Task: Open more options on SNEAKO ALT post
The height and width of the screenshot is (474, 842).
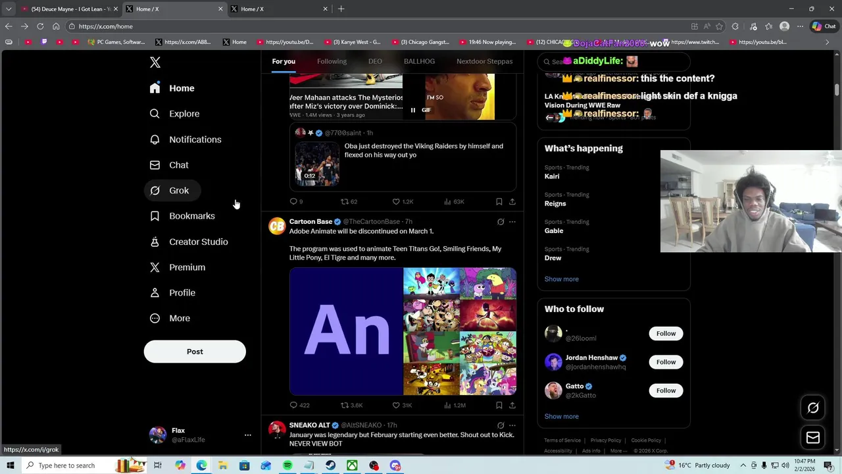Action: [x=512, y=425]
